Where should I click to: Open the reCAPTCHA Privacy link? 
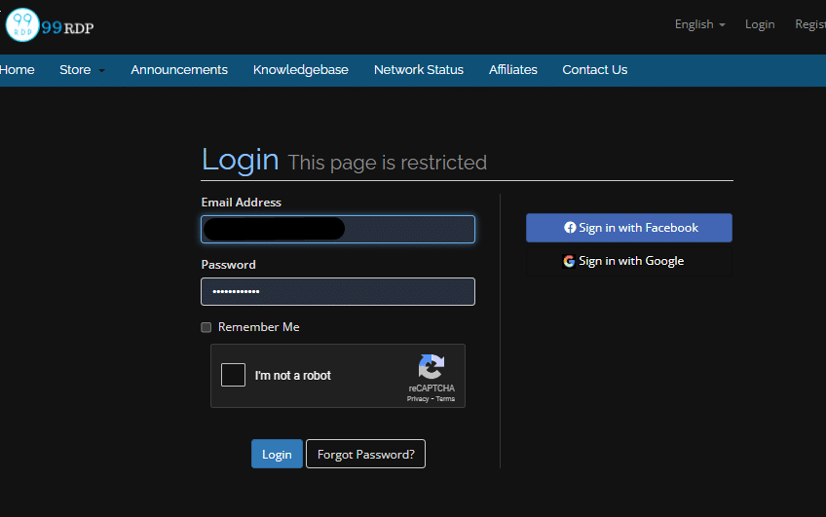tap(417, 399)
